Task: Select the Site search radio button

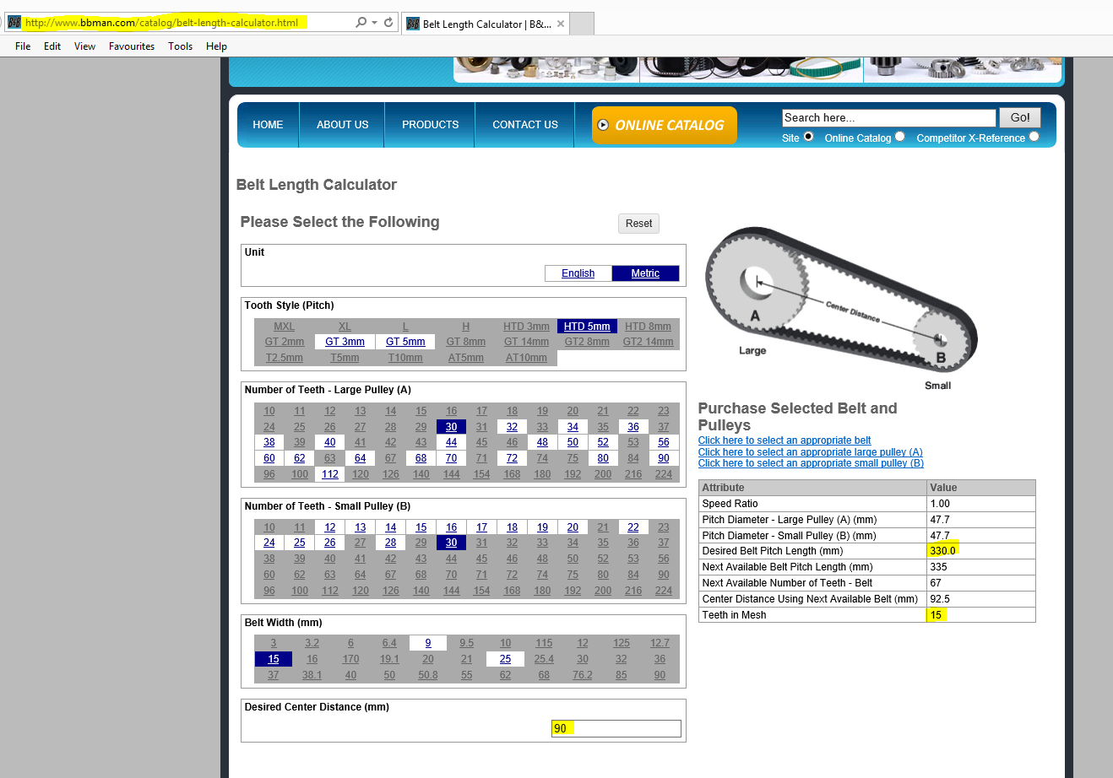Action: (x=808, y=137)
